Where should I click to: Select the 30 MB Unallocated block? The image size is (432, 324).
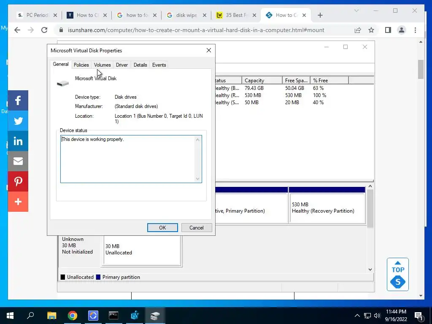point(142,251)
